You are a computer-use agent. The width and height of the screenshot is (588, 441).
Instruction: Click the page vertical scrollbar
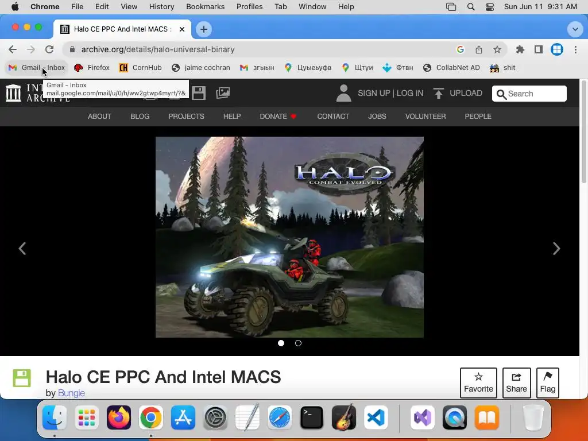(583, 131)
